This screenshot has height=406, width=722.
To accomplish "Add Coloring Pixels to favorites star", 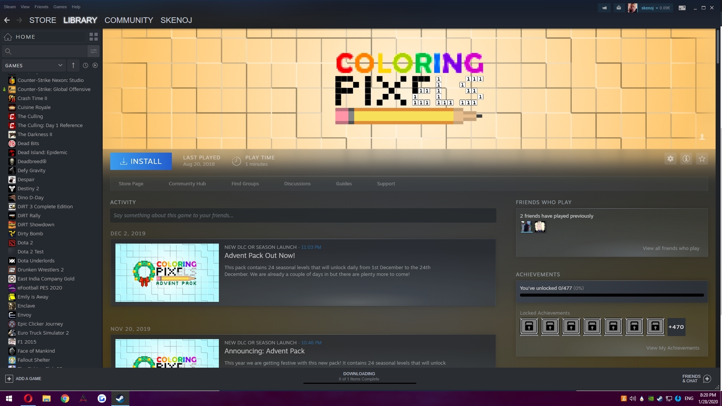I will [702, 159].
